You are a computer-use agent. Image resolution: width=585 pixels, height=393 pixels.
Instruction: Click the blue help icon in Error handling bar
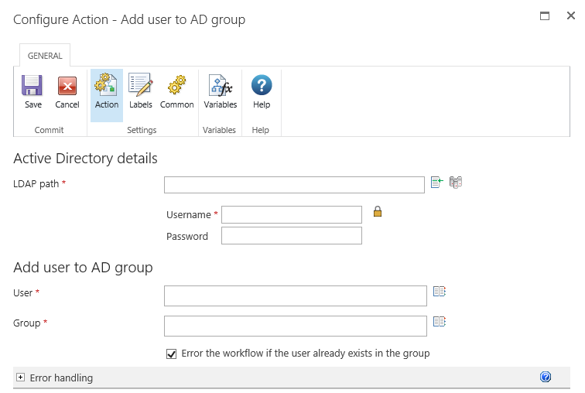click(x=546, y=377)
